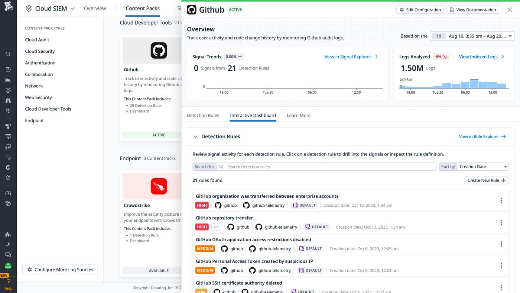The height and width of the screenshot is (293, 520).
Task: Select Cloud Developer Tools content pack type
Action: (x=48, y=109)
